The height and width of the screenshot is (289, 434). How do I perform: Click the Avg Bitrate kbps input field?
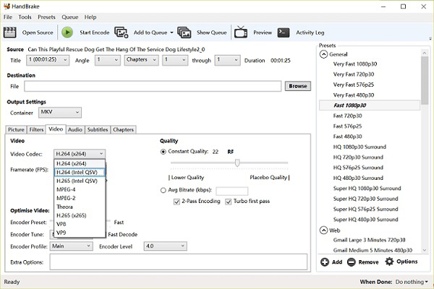point(232,191)
